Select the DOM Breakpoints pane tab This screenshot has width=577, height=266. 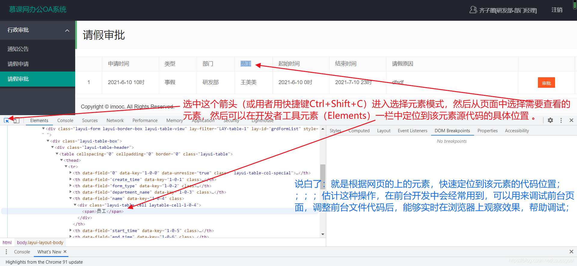point(452,131)
